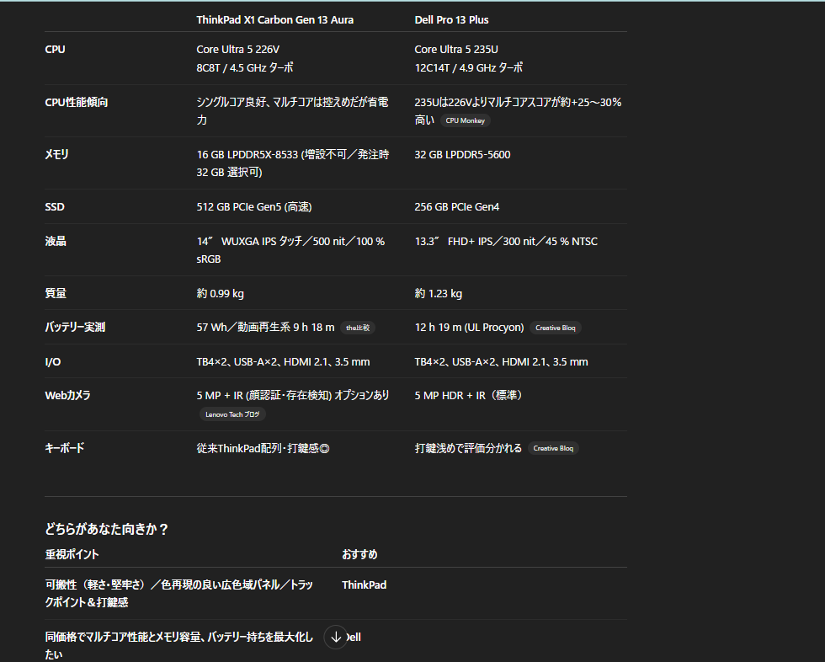Viewport: 825px width, 662px height.
Task: Click the 約 0.99 kg weight value
Action: (220, 293)
